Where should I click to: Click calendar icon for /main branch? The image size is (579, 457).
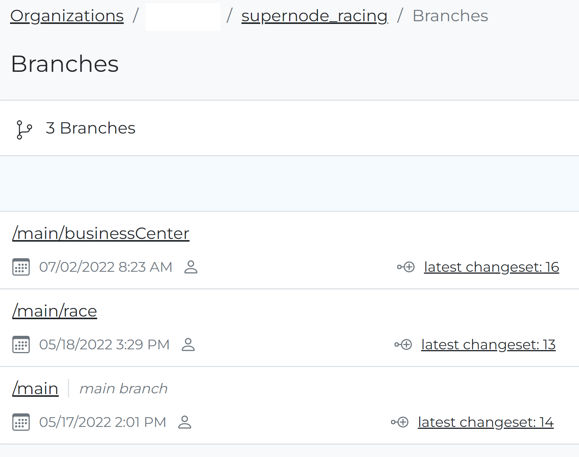(21, 422)
